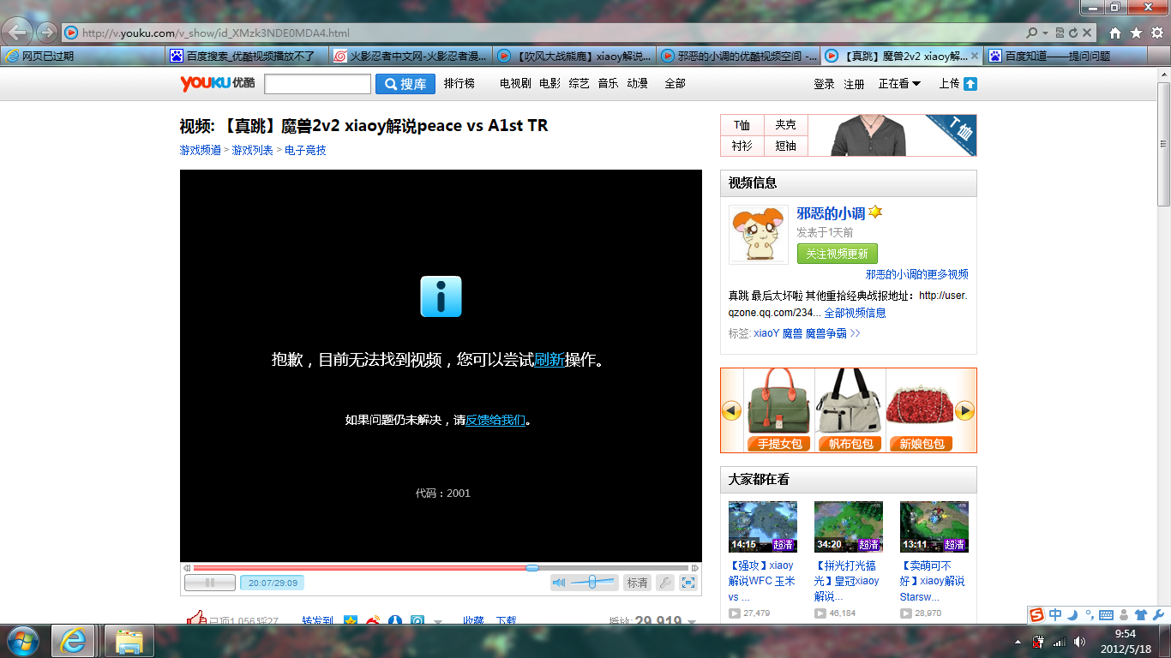Click the player volume slider
The height and width of the screenshot is (658, 1171).
point(592,583)
